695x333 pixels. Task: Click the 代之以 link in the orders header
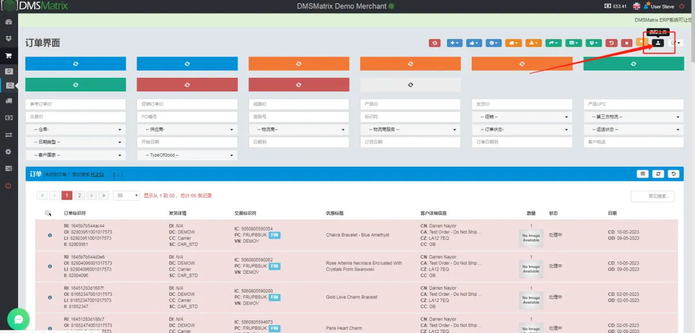pyautogui.click(x=97, y=174)
